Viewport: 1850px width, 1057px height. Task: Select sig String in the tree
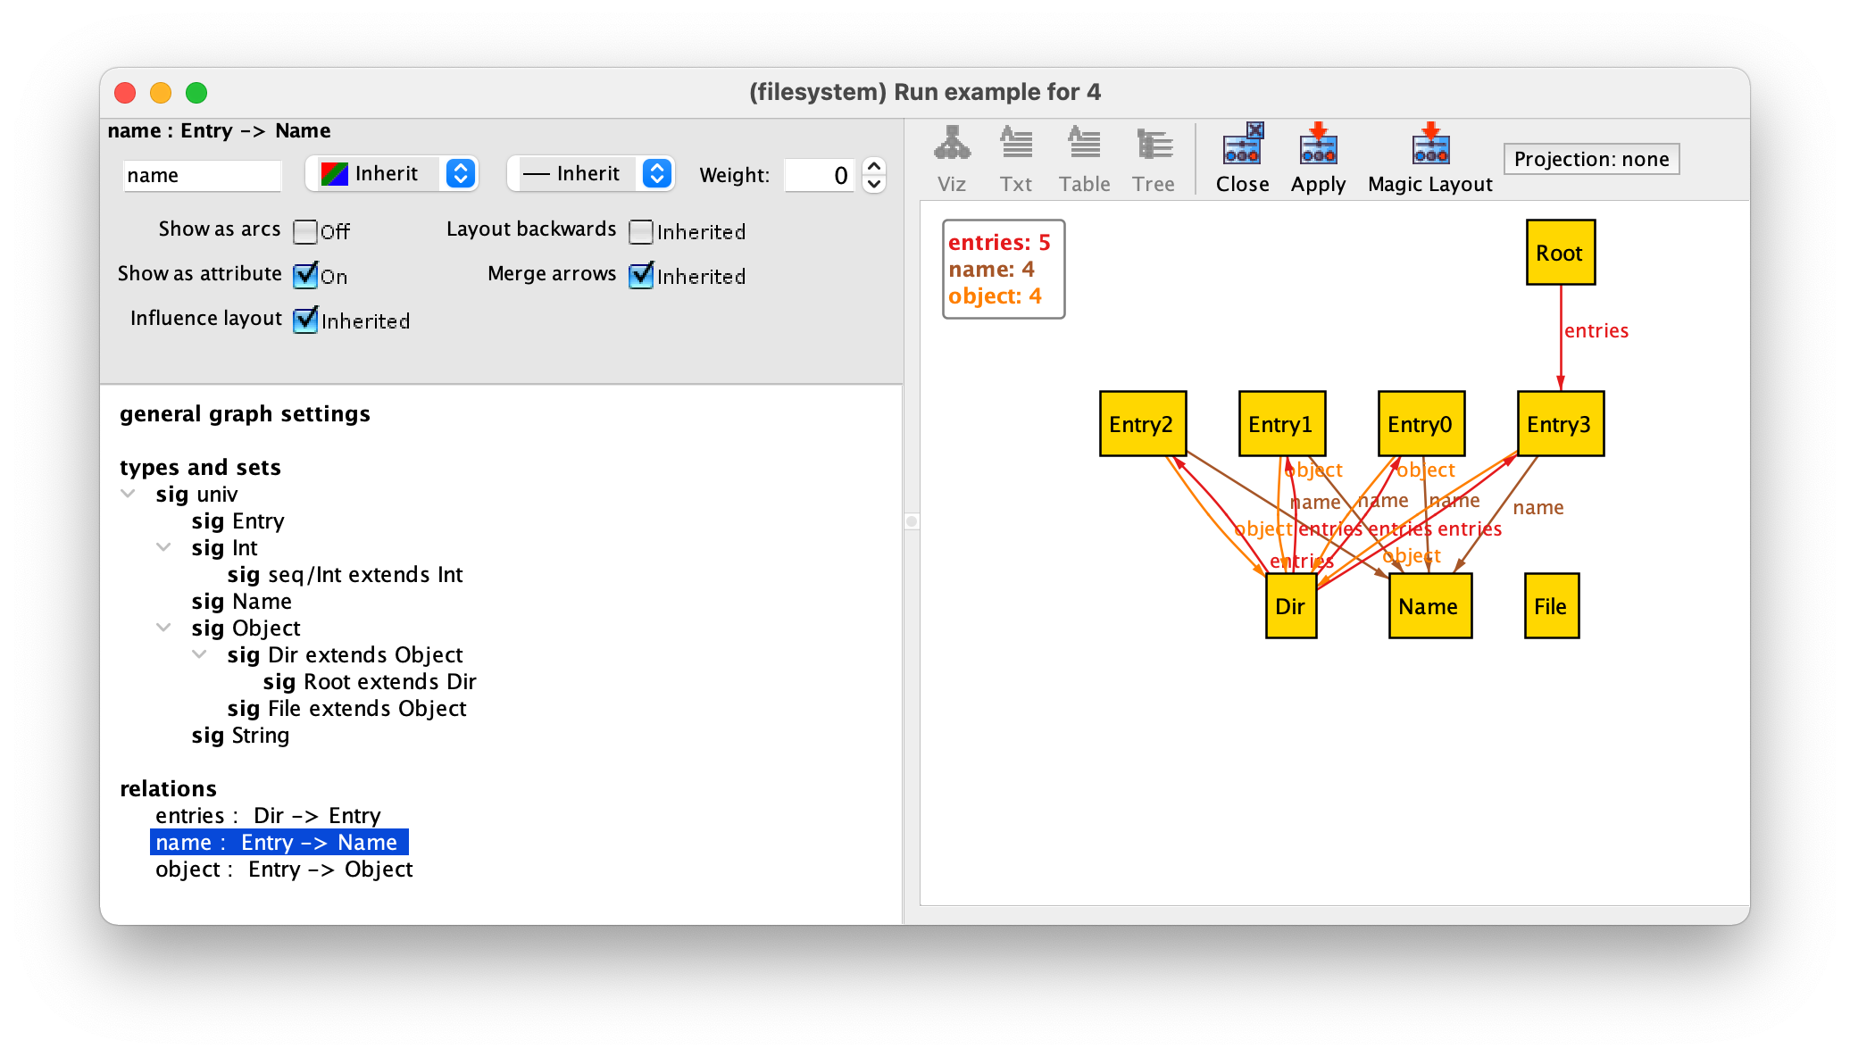240,736
